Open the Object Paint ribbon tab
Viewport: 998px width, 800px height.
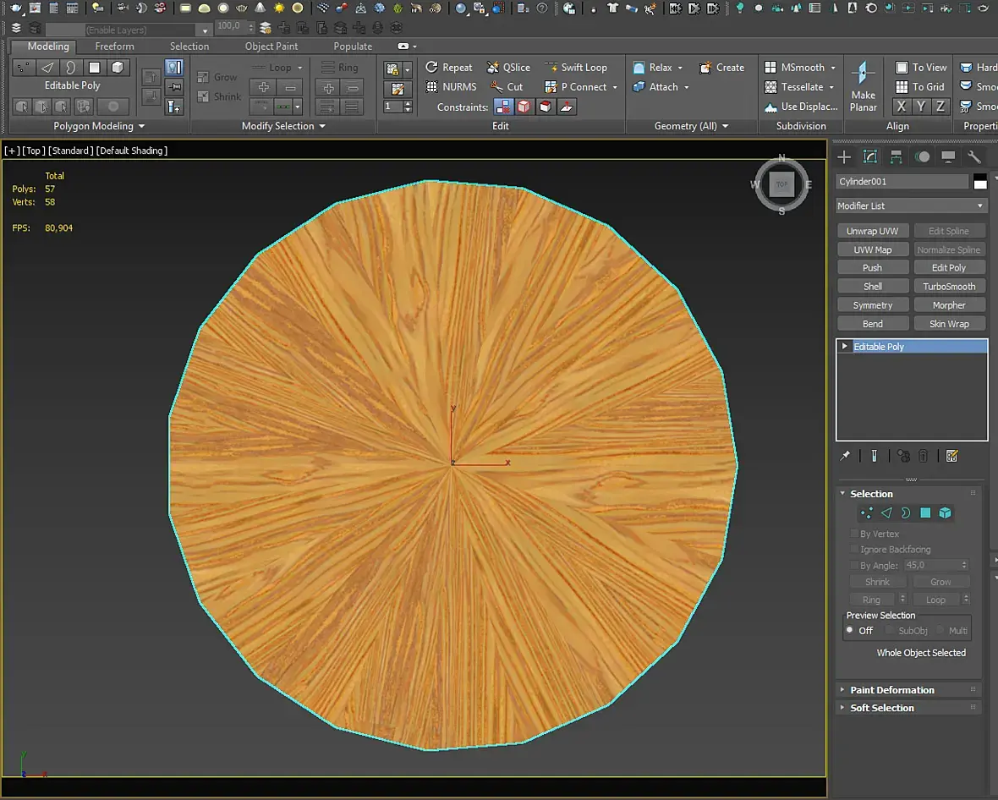(x=271, y=47)
